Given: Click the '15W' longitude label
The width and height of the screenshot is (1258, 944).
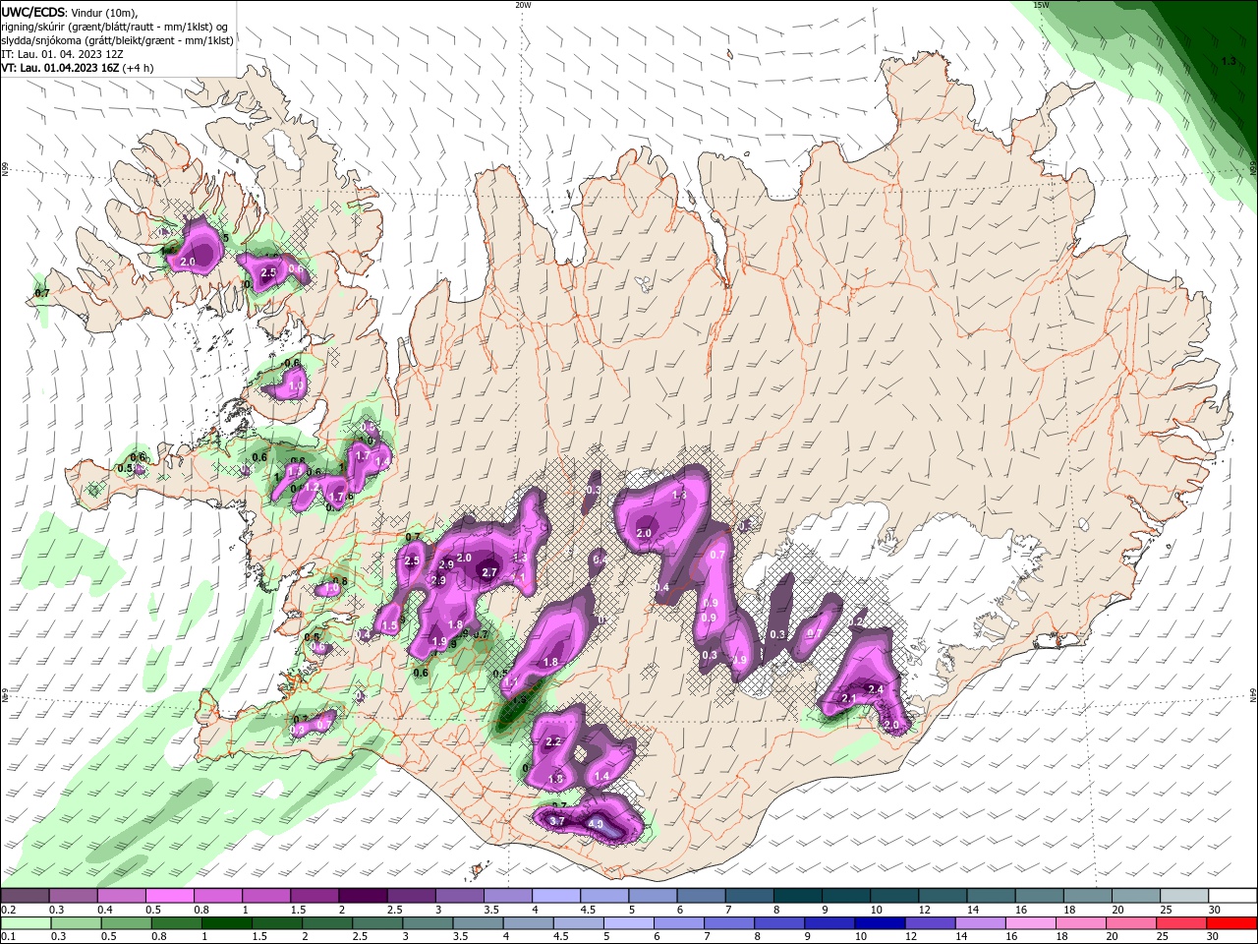Looking at the screenshot, I should pos(1043,5).
